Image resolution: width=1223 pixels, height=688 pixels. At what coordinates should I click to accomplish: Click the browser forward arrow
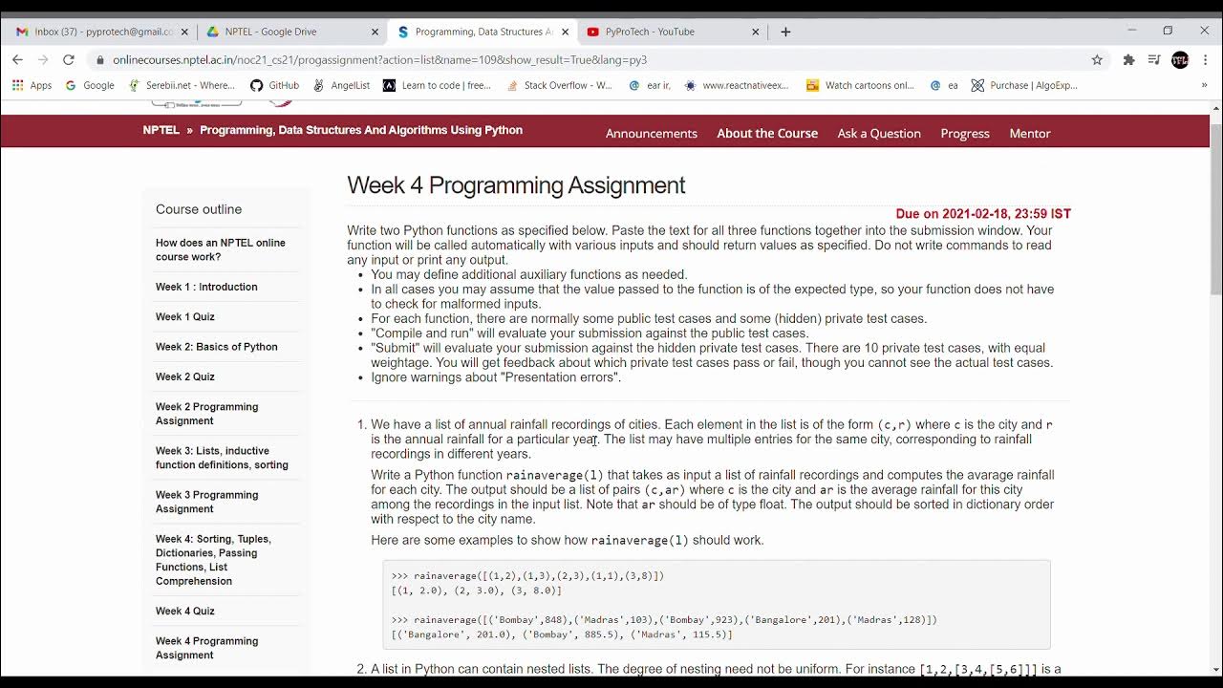[x=43, y=59]
